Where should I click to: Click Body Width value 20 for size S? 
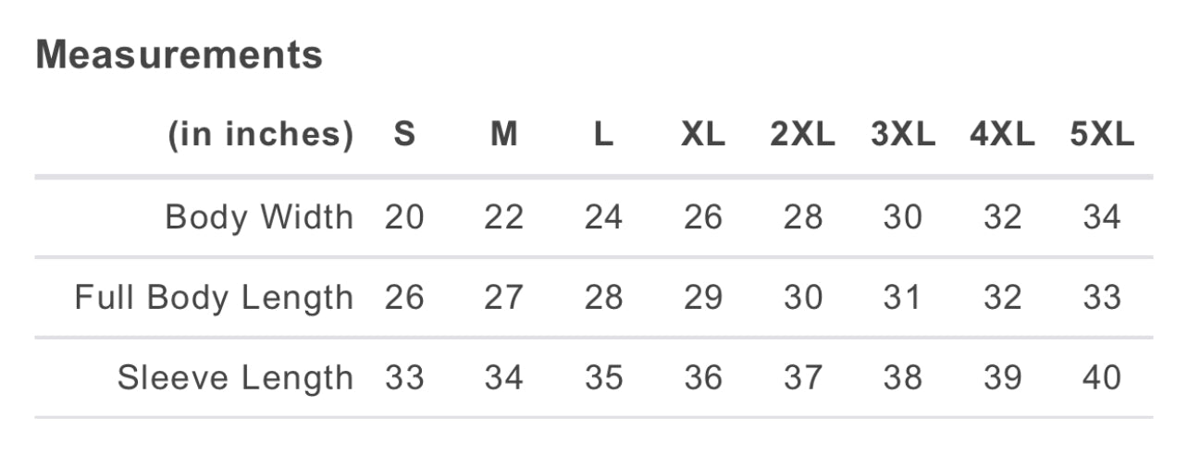pyautogui.click(x=404, y=217)
